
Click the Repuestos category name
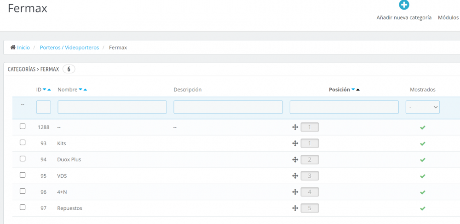[x=69, y=208]
